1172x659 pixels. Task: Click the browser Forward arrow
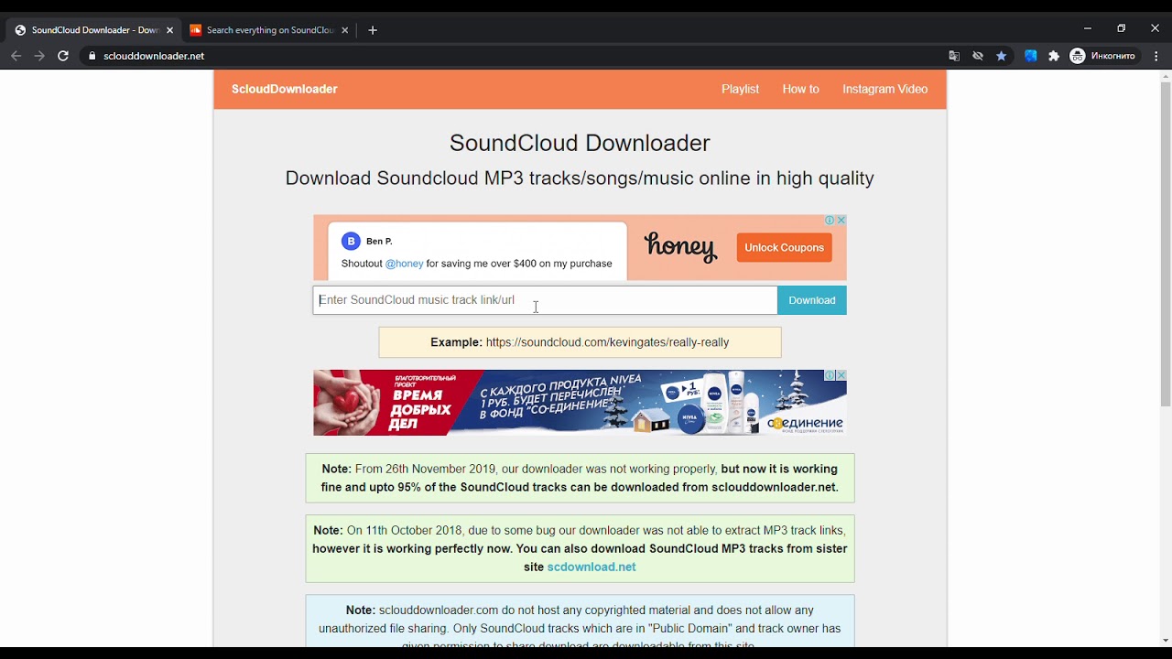[39, 56]
